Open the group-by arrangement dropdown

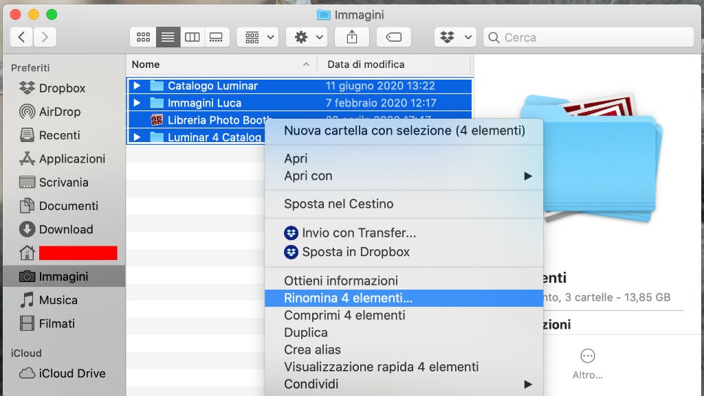(258, 37)
